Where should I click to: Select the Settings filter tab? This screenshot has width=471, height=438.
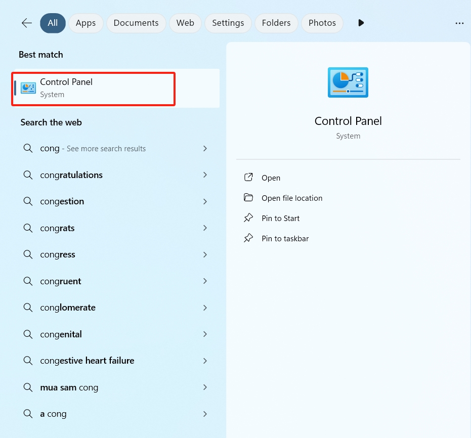pos(228,23)
